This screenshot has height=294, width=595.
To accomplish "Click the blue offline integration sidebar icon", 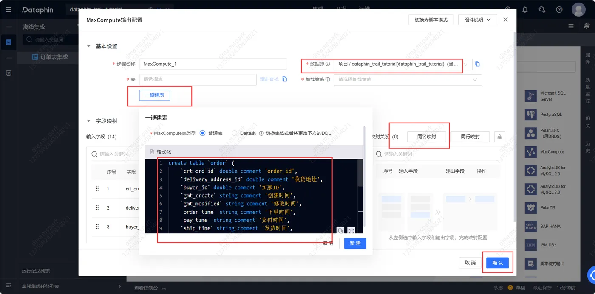I will click(8, 42).
